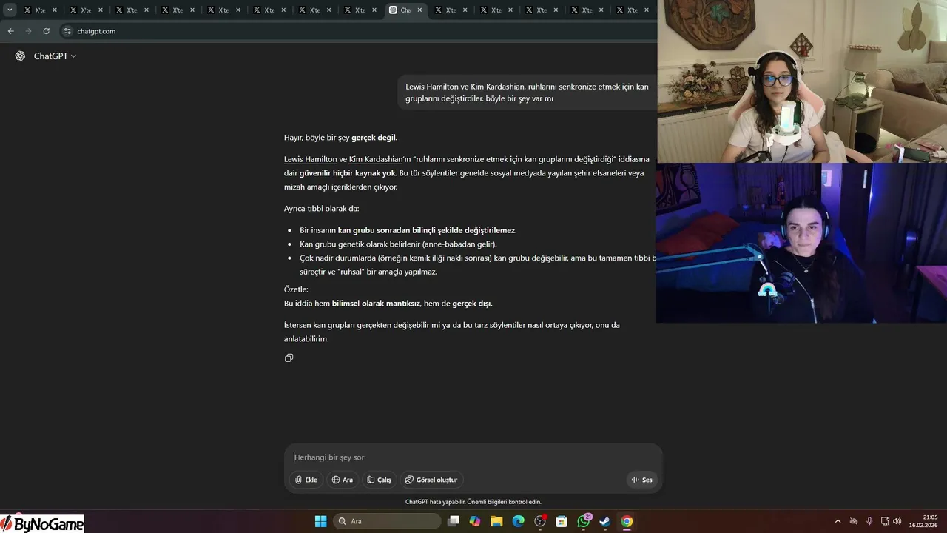The width and height of the screenshot is (947, 533).
Task: Open the volume speaker tray icon
Action: [897, 521]
